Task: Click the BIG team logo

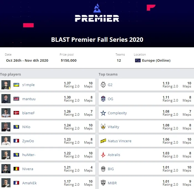Action: pyautogui.click(x=103, y=169)
